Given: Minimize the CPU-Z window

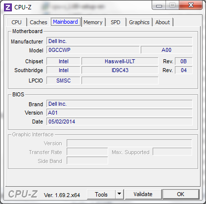Looking at the screenshot, I should [x=159, y=6].
